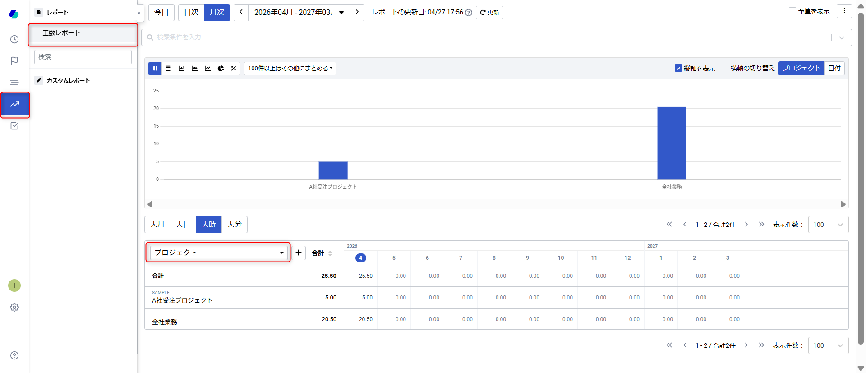Screen dimensions: 866x373
Task: Open the three-dot more options menu
Action: (844, 11)
